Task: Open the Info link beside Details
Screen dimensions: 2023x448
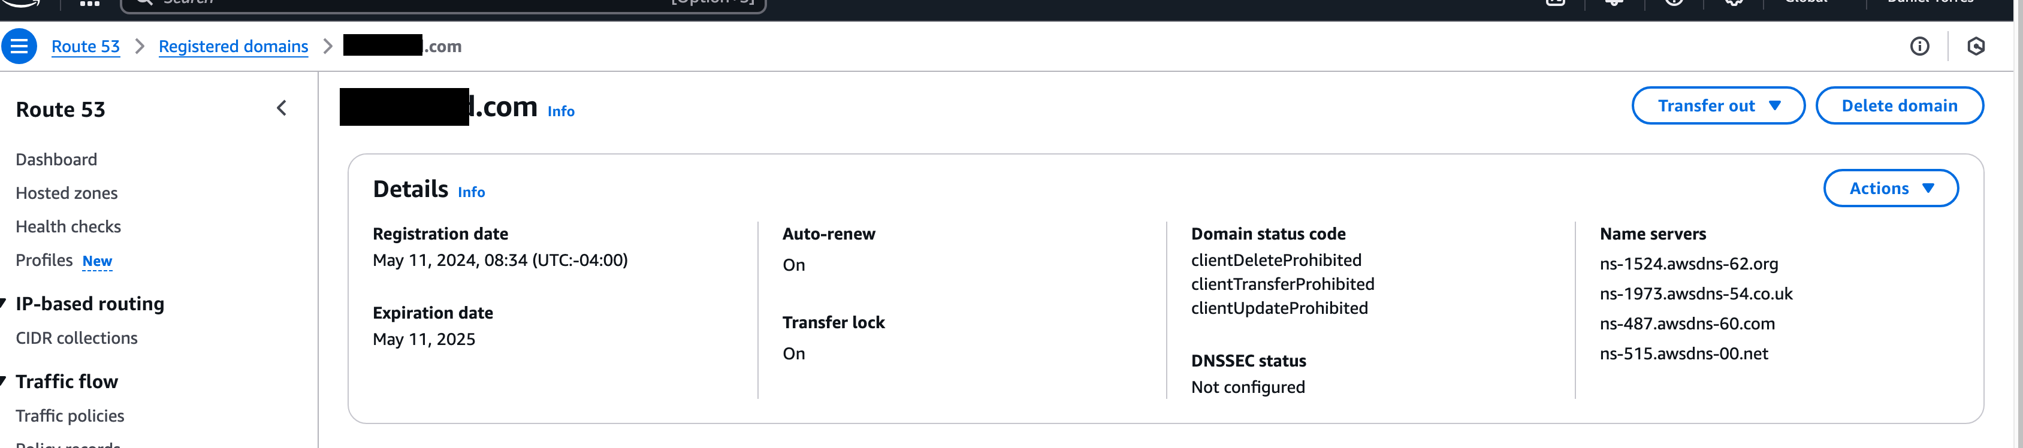Action: (471, 192)
